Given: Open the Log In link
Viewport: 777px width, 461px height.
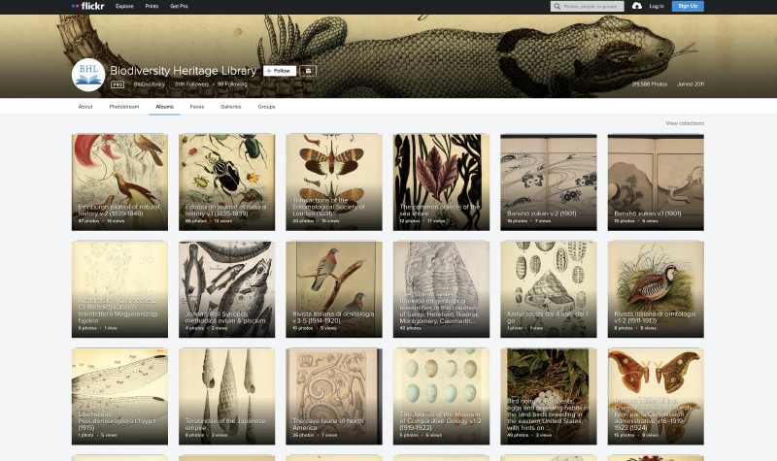Looking at the screenshot, I should tap(657, 6).
